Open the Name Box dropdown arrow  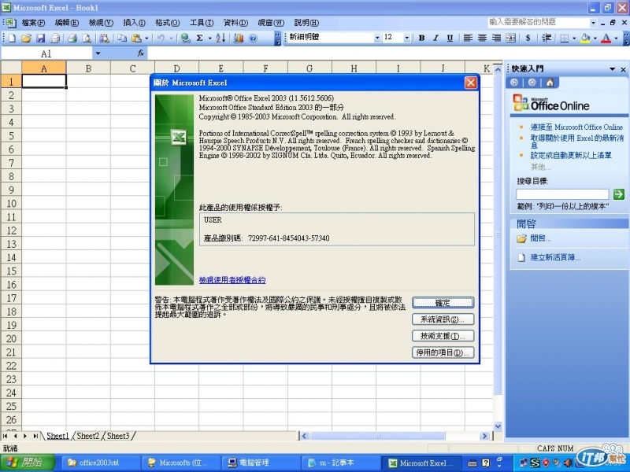[x=98, y=53]
